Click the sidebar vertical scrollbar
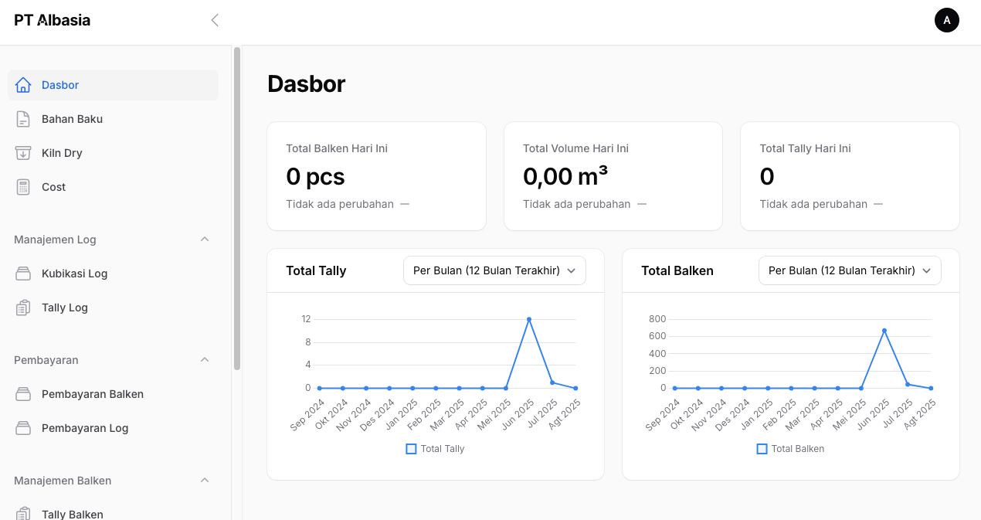This screenshot has height=520, width=981. pos(237,209)
